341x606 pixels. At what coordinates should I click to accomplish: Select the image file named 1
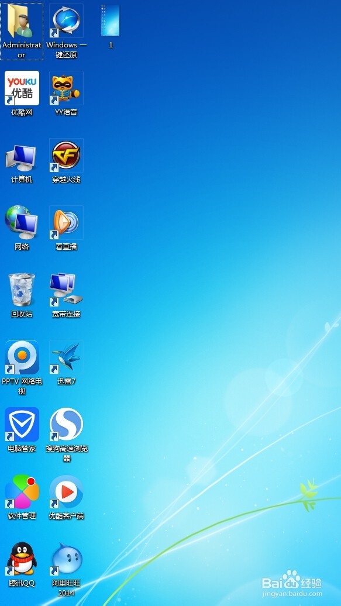tap(111, 21)
